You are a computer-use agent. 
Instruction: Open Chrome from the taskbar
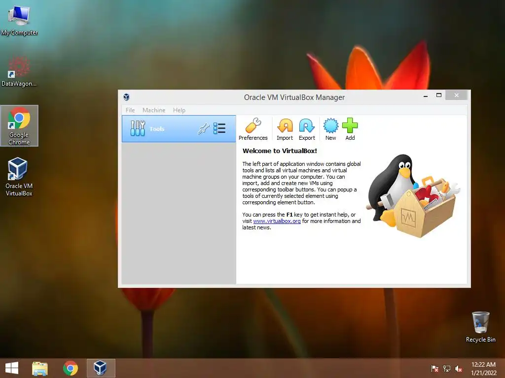tap(71, 368)
